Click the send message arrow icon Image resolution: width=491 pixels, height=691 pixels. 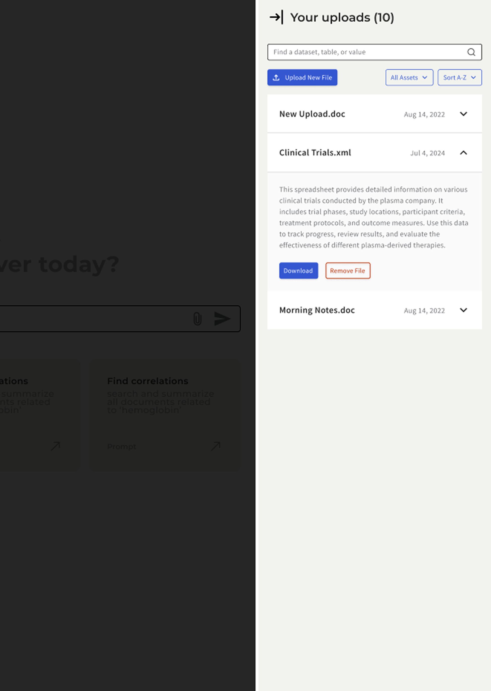pos(222,319)
